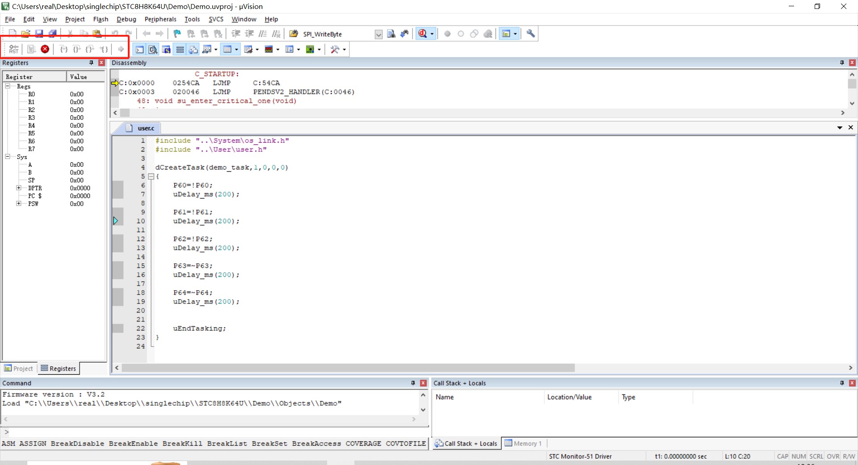Close the Disassembly panel

pos(852,63)
